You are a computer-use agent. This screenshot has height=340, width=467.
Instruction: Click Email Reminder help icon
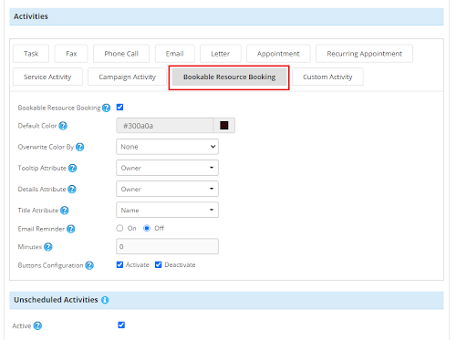click(x=71, y=229)
